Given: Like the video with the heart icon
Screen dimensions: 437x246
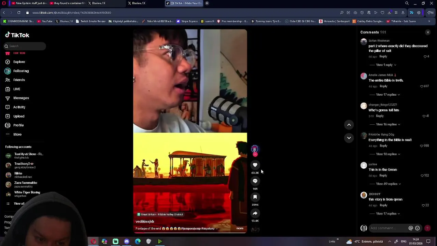Looking at the screenshot, I should 255,165.
